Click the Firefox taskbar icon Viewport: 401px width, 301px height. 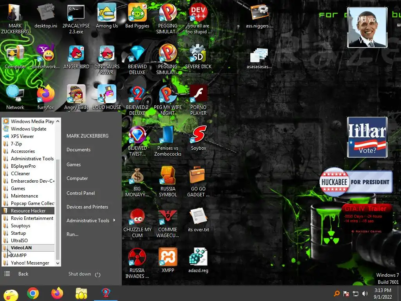pos(57,293)
